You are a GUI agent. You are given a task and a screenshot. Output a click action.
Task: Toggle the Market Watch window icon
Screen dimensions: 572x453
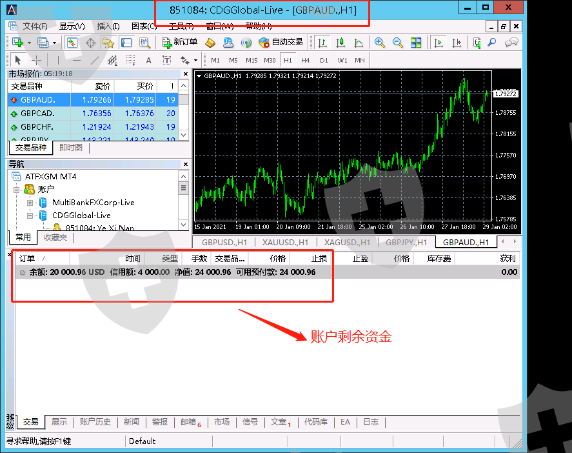coord(72,43)
